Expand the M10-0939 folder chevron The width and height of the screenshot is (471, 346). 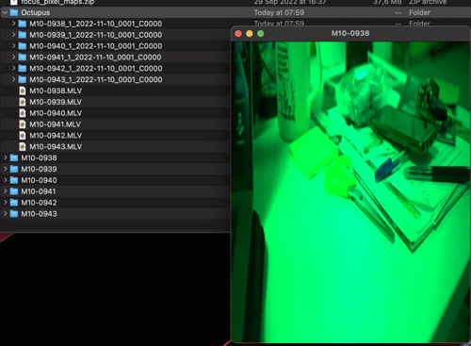[5, 169]
